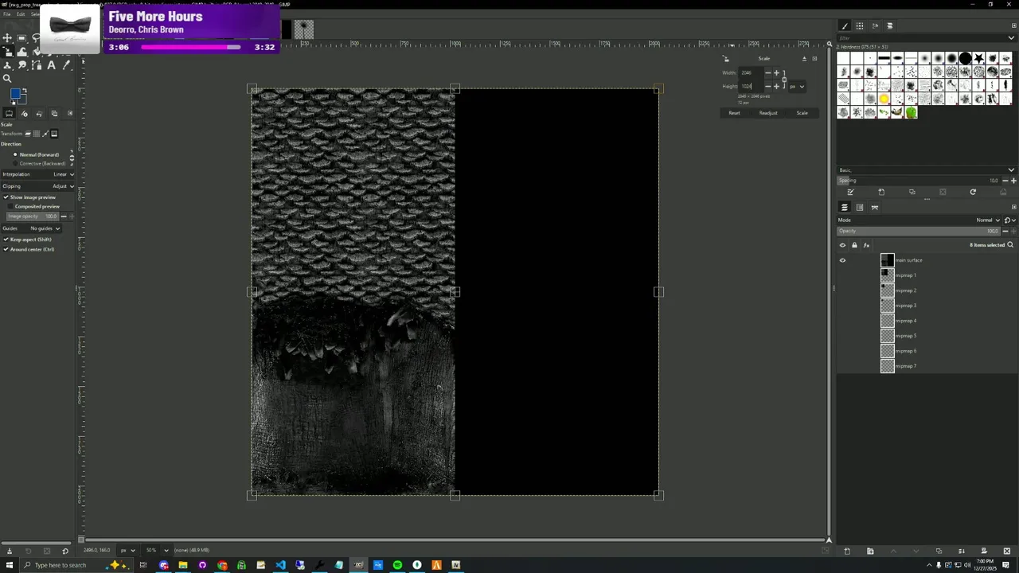
Task: Select Corrective (Backward) direction
Action: (39, 163)
